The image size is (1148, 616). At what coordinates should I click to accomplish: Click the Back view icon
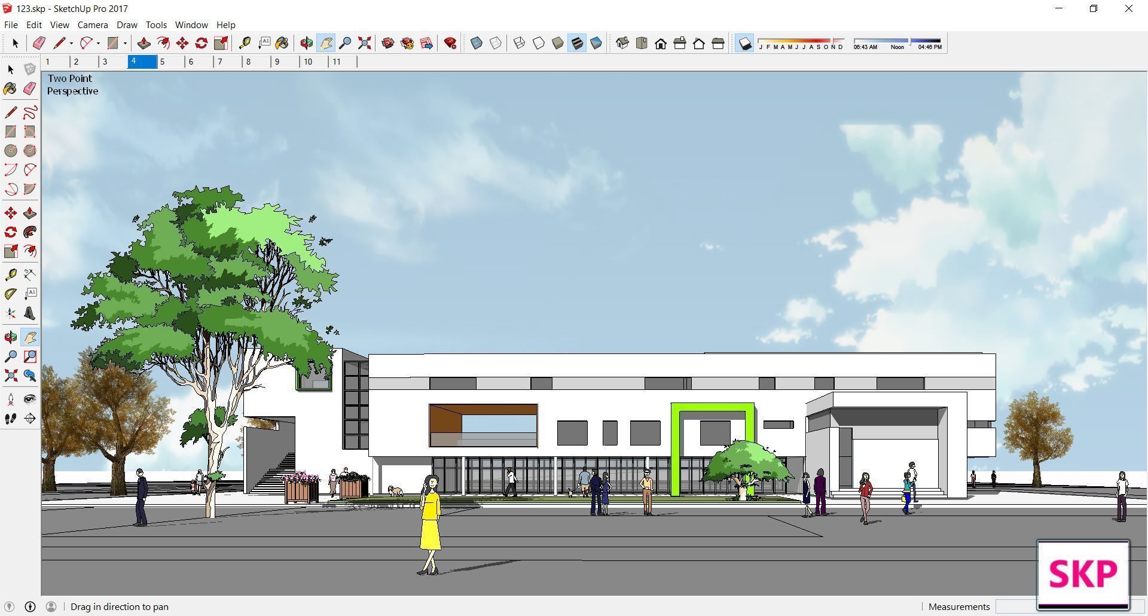(699, 43)
